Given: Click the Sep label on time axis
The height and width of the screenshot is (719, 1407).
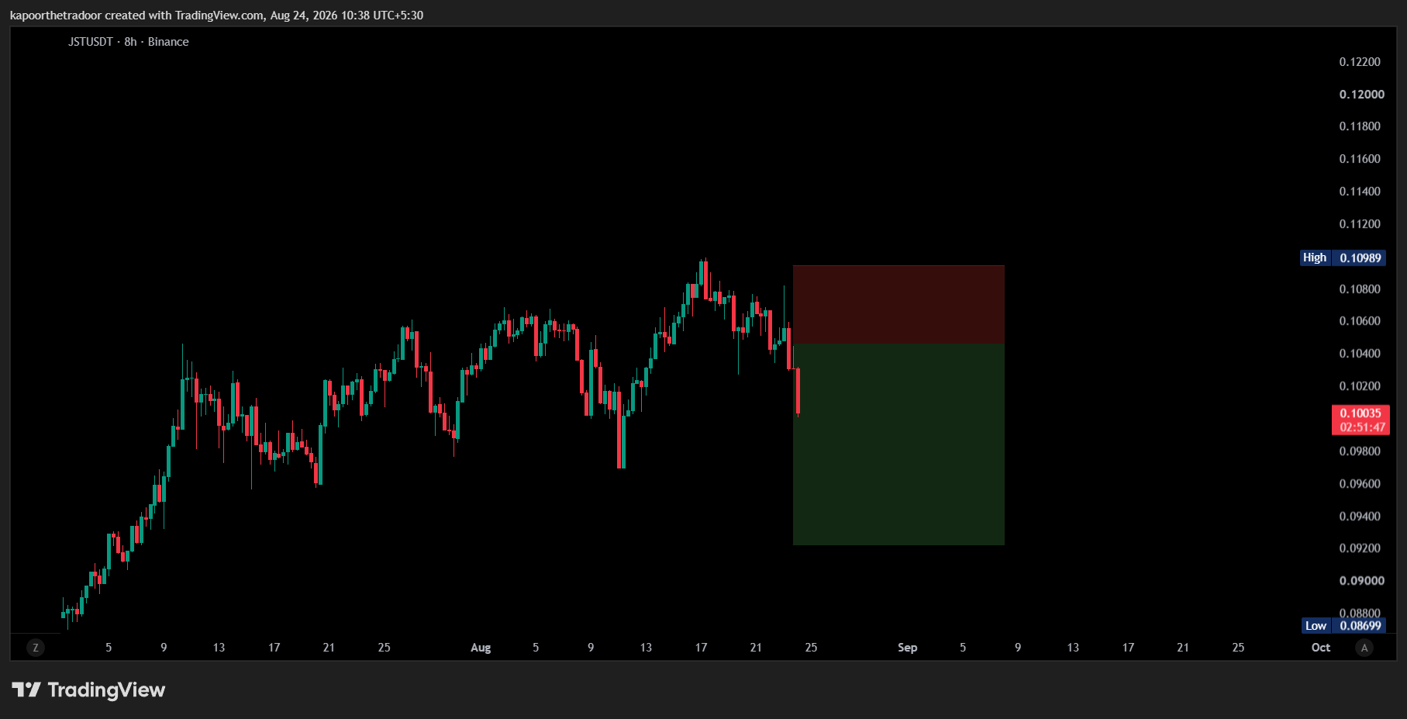Looking at the screenshot, I should pyautogui.click(x=908, y=648).
